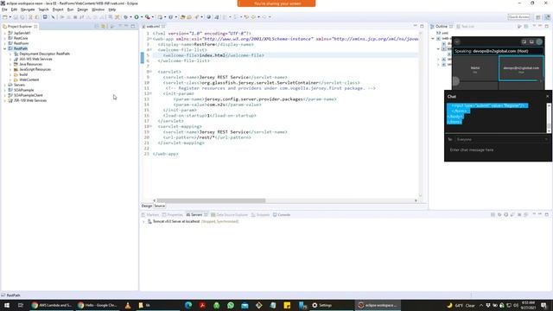
Task: Open dropdown arrow beside Run icon
Action: [x=142, y=17]
